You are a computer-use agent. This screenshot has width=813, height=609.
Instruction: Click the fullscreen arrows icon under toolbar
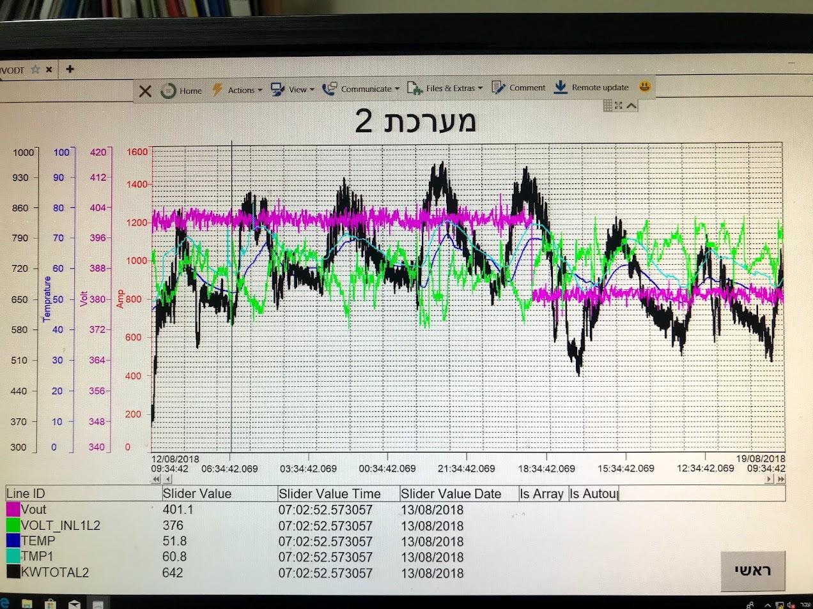tap(619, 105)
